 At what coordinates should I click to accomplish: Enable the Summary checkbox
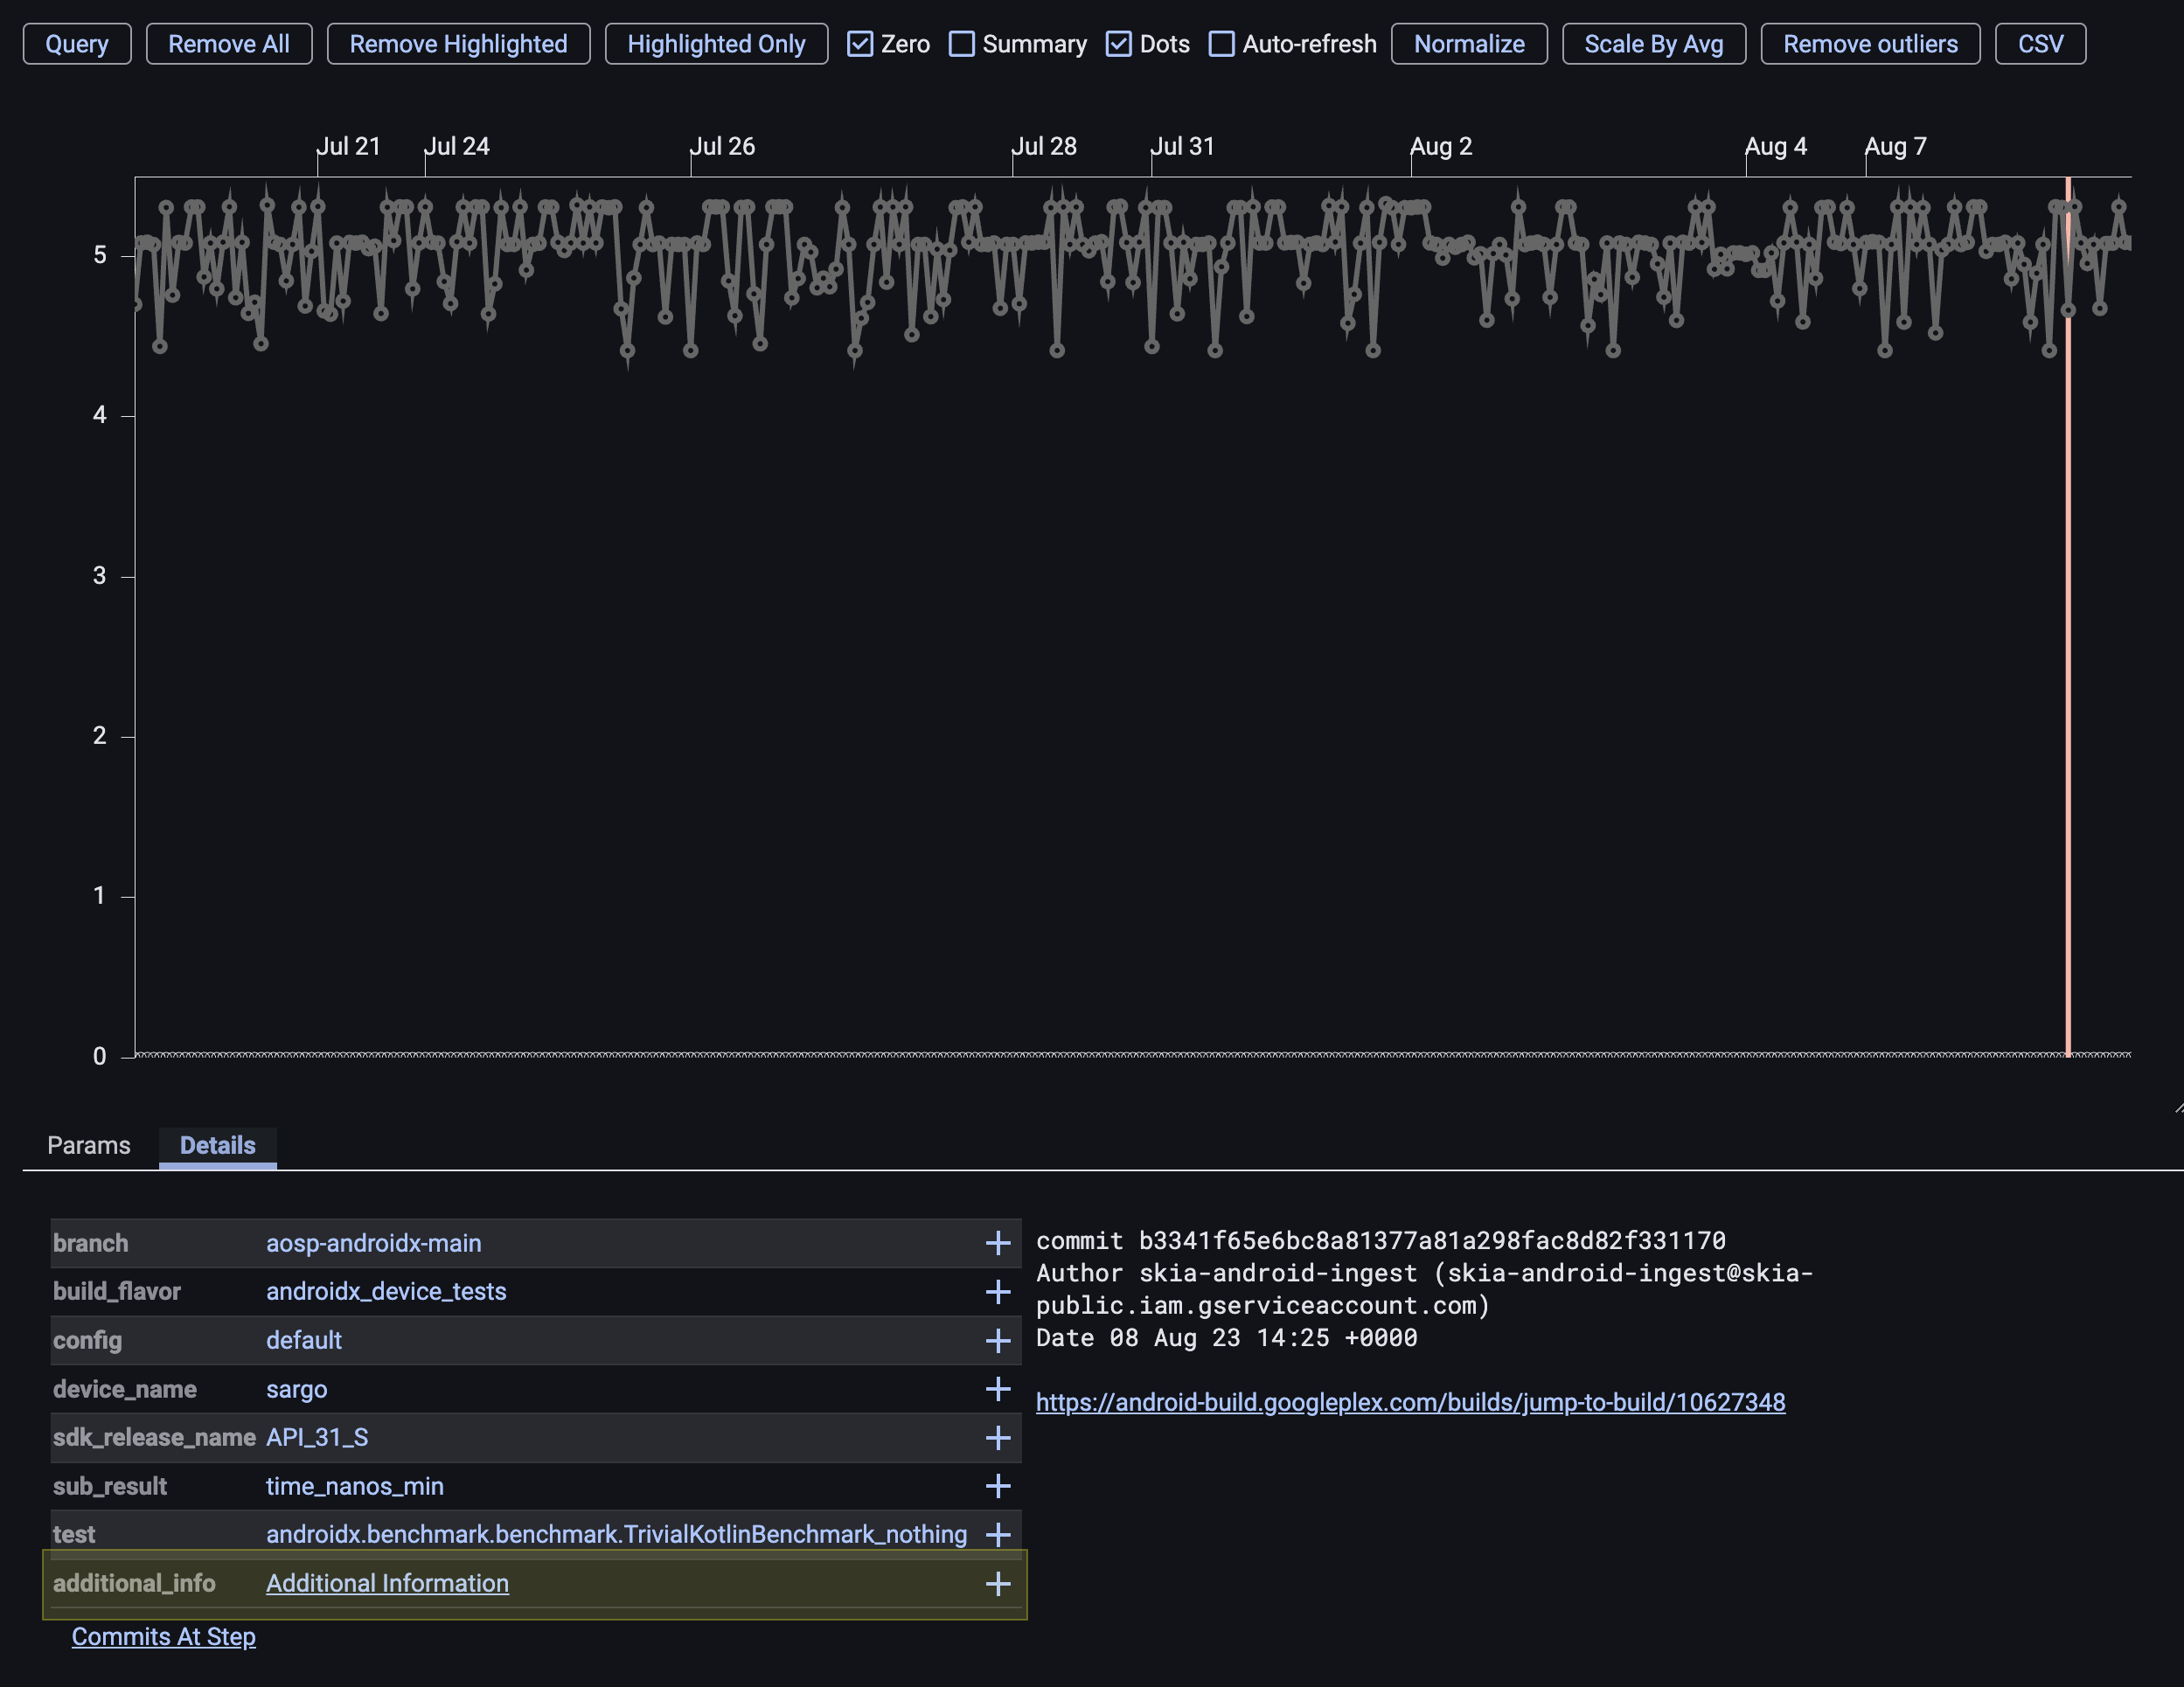(961, 44)
